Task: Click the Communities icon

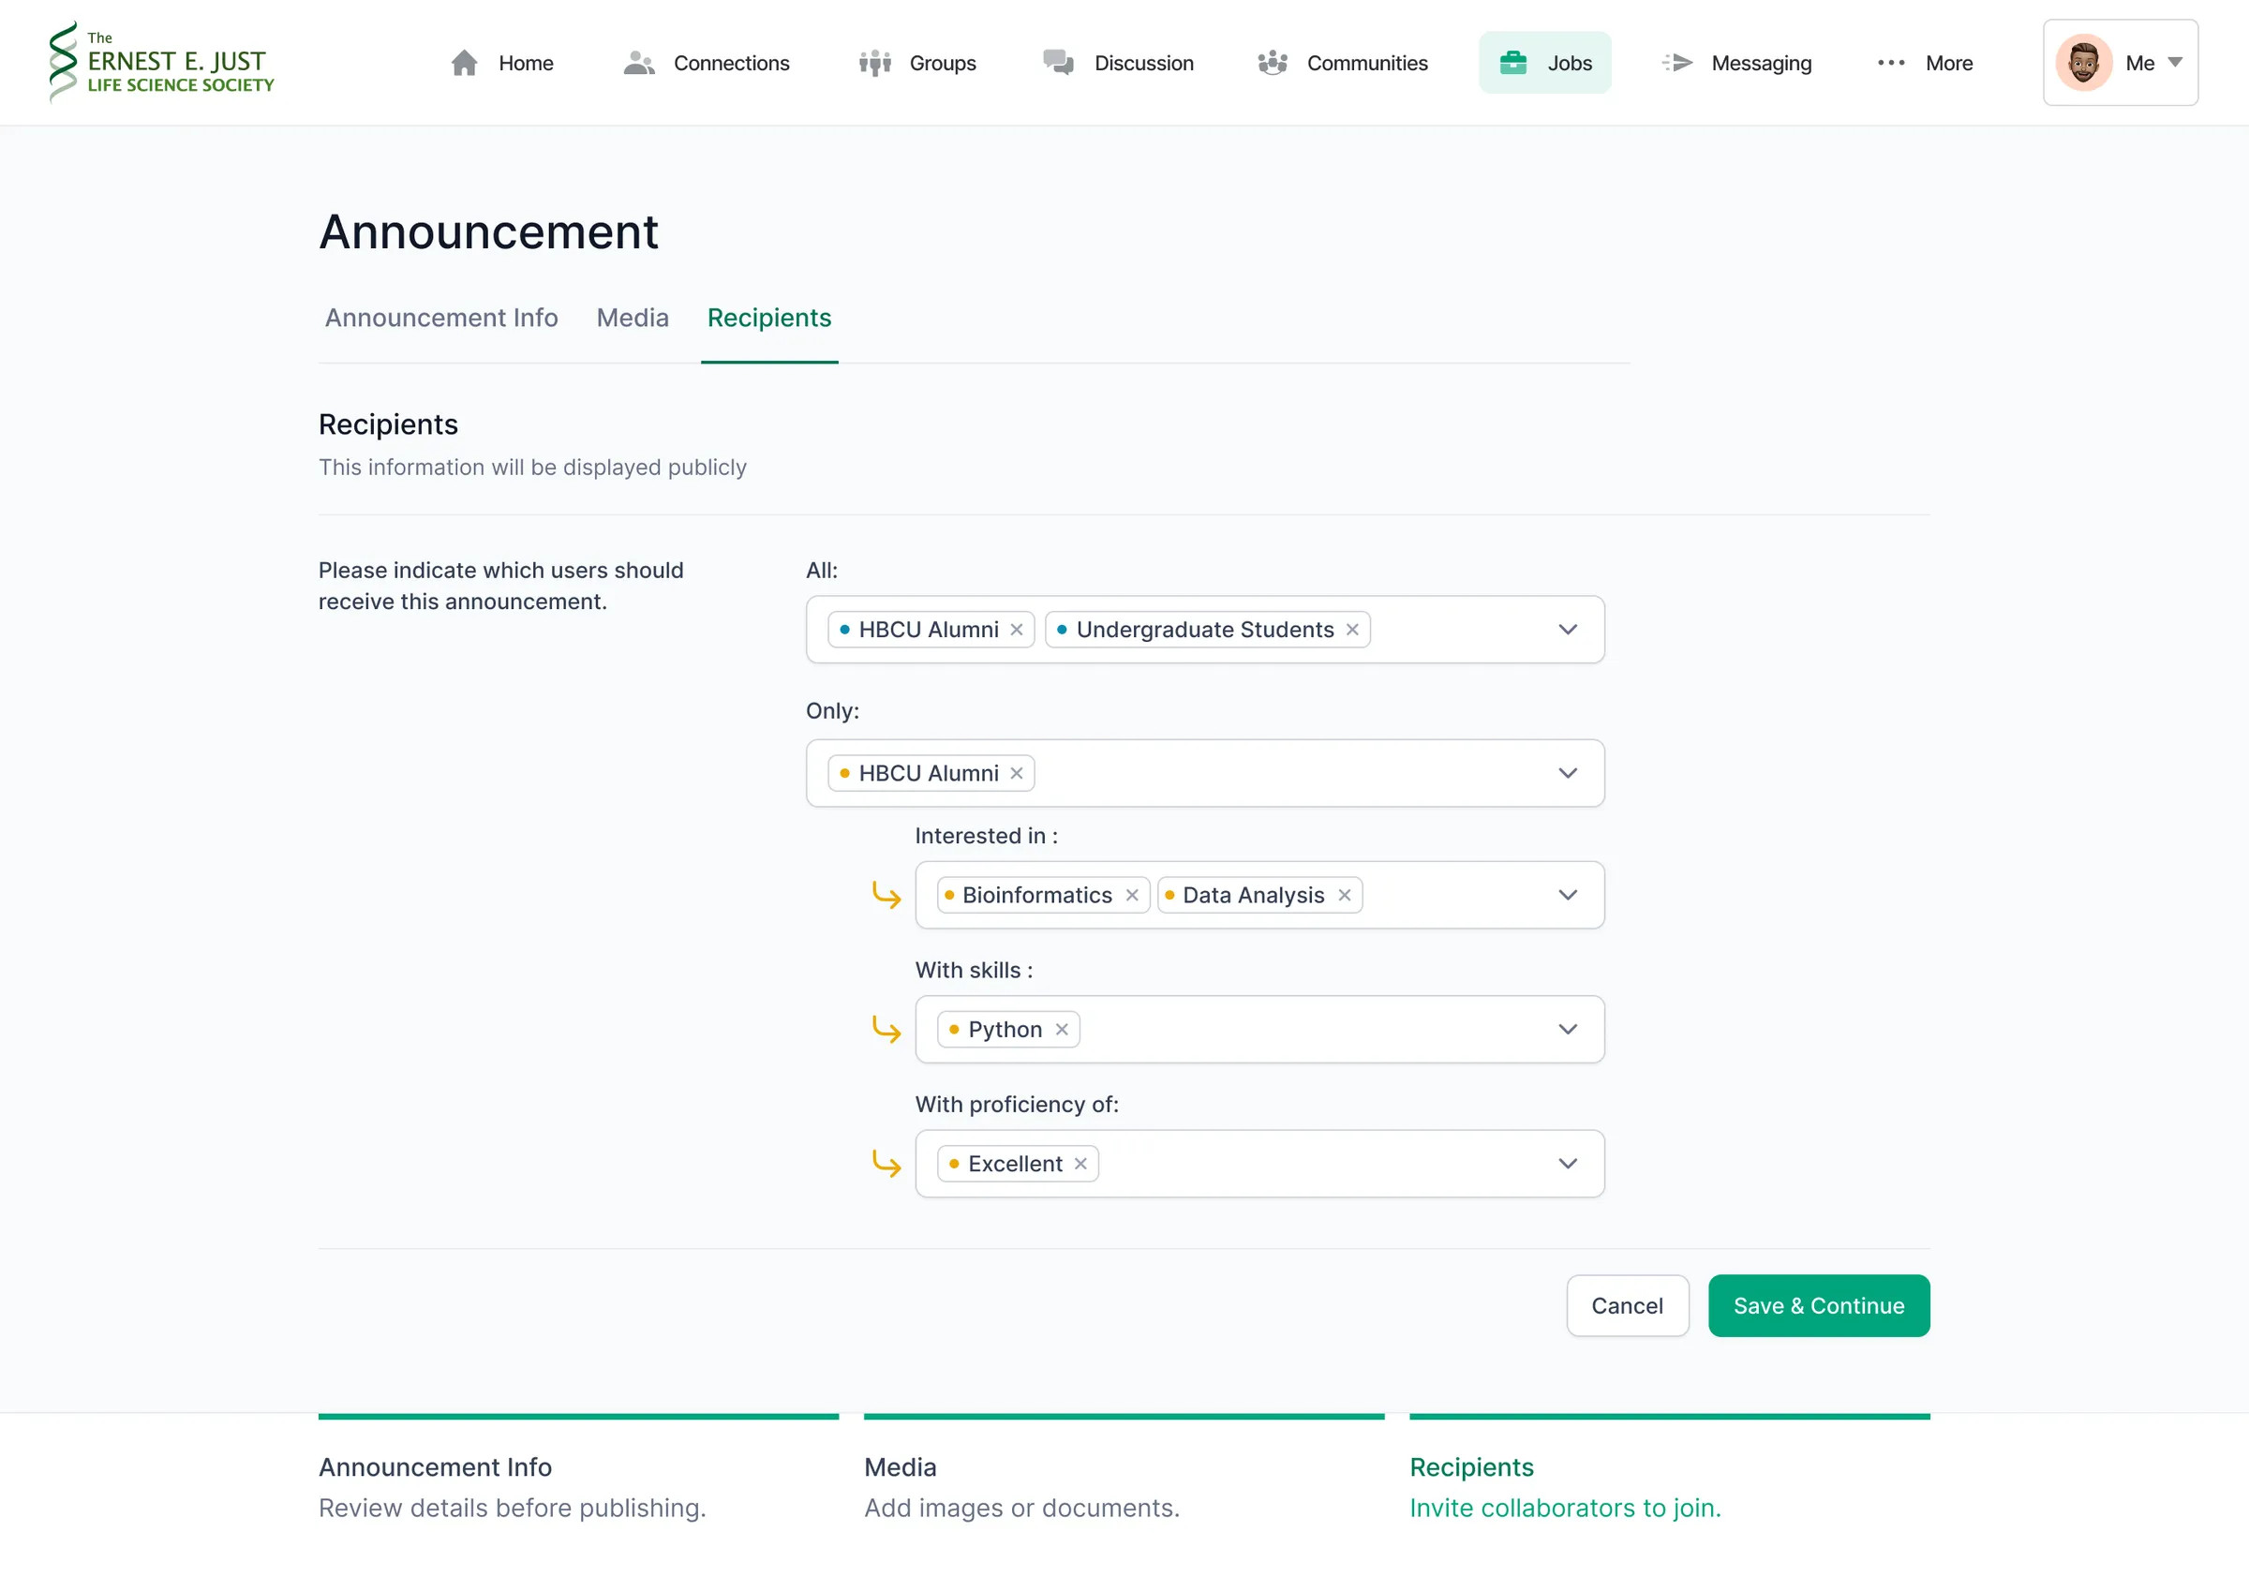Action: click(1273, 63)
